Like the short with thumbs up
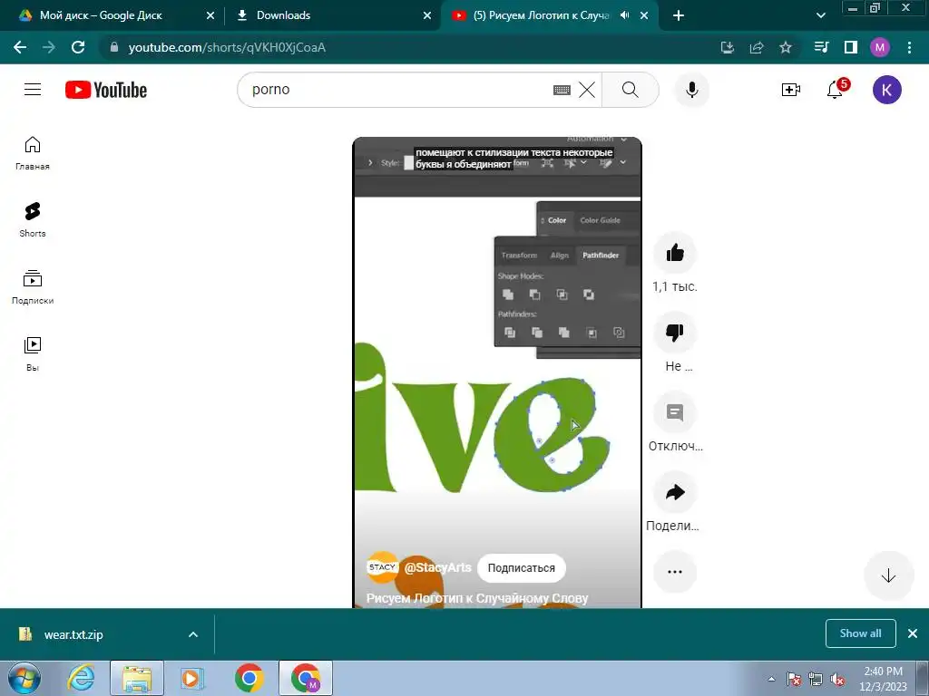This screenshot has height=696, width=929. [x=675, y=254]
